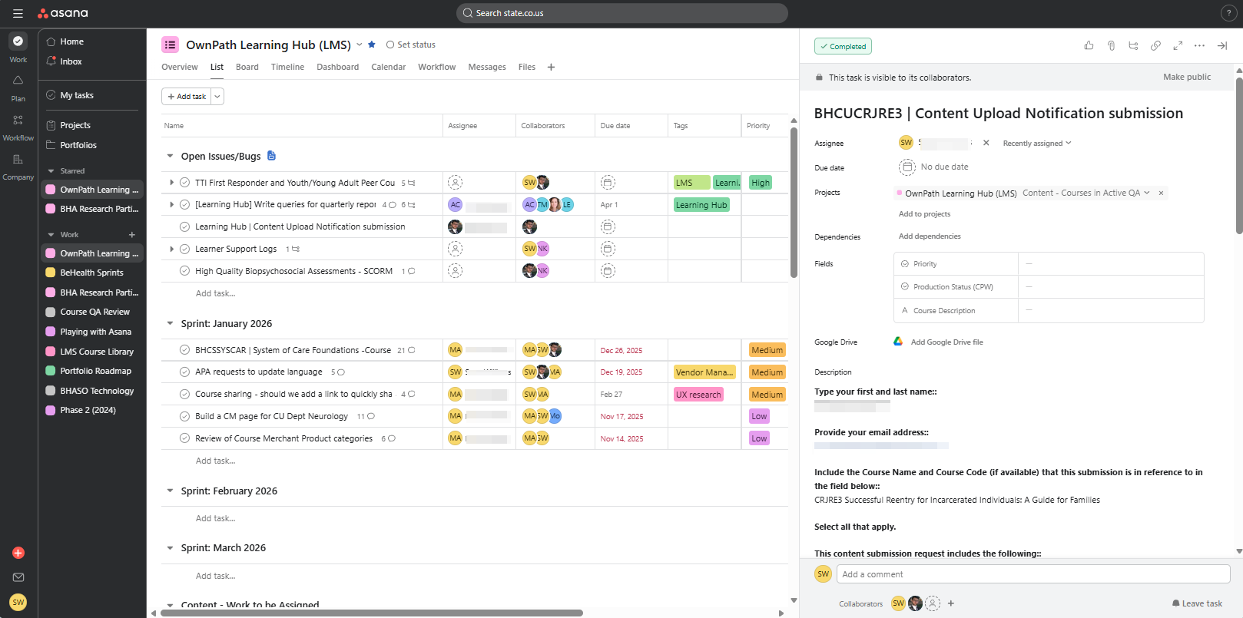
Task: Open Company section in left rail
Action: pyautogui.click(x=18, y=167)
